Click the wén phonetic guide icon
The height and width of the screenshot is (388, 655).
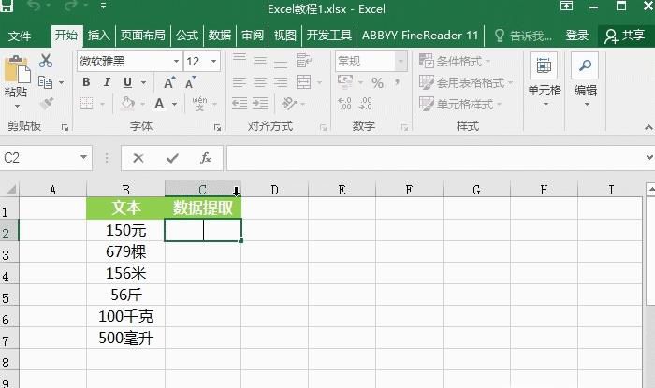(x=199, y=103)
